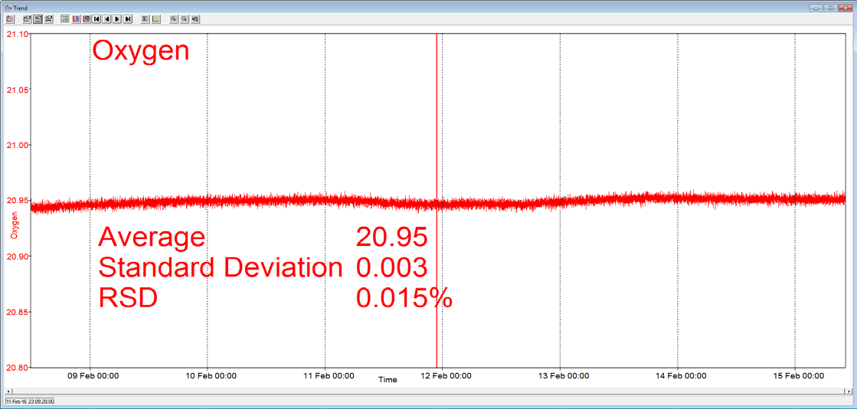Minimize the Trend window
This screenshot has width=857, height=409.
pos(817,8)
